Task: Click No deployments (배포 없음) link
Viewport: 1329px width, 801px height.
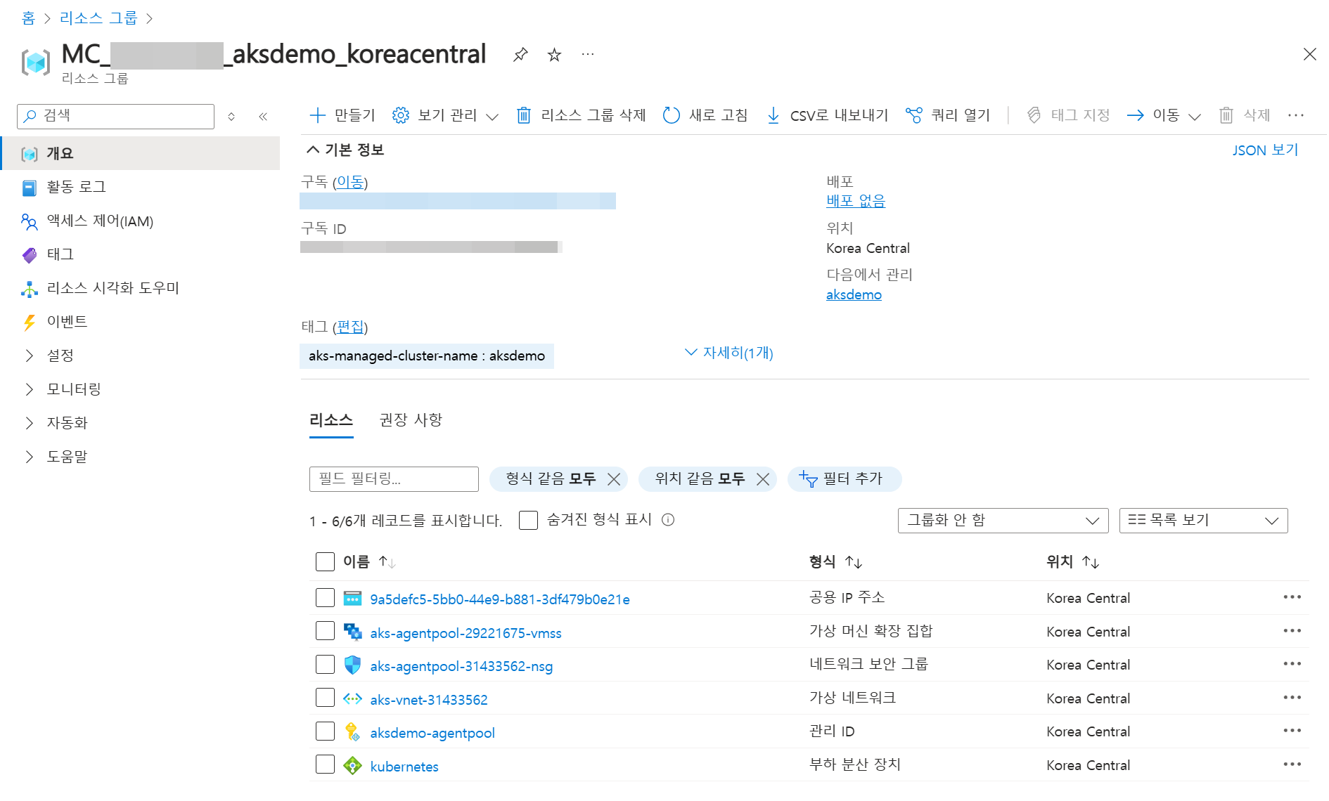Action: 856,201
